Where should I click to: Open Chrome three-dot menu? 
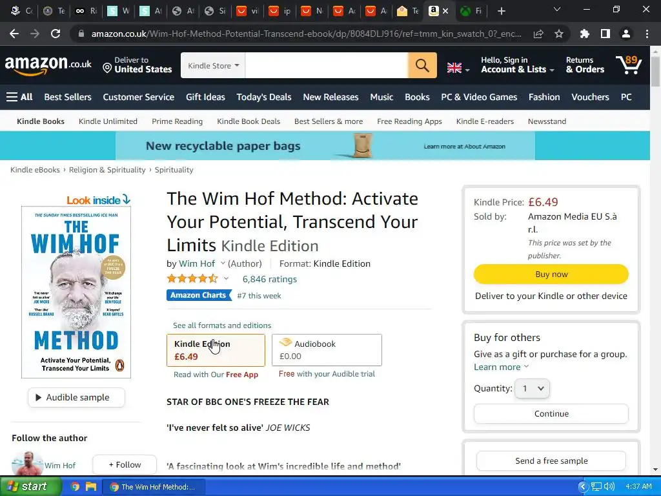[x=647, y=34]
